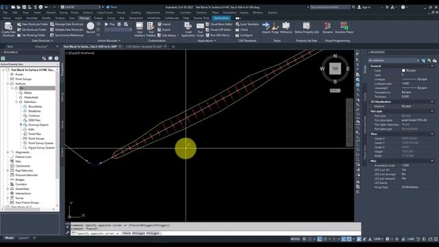Toggle object snap tracking in status bar

[x=344, y=239]
